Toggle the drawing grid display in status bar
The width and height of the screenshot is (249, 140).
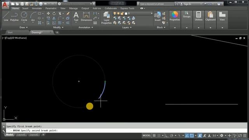pos(154,135)
